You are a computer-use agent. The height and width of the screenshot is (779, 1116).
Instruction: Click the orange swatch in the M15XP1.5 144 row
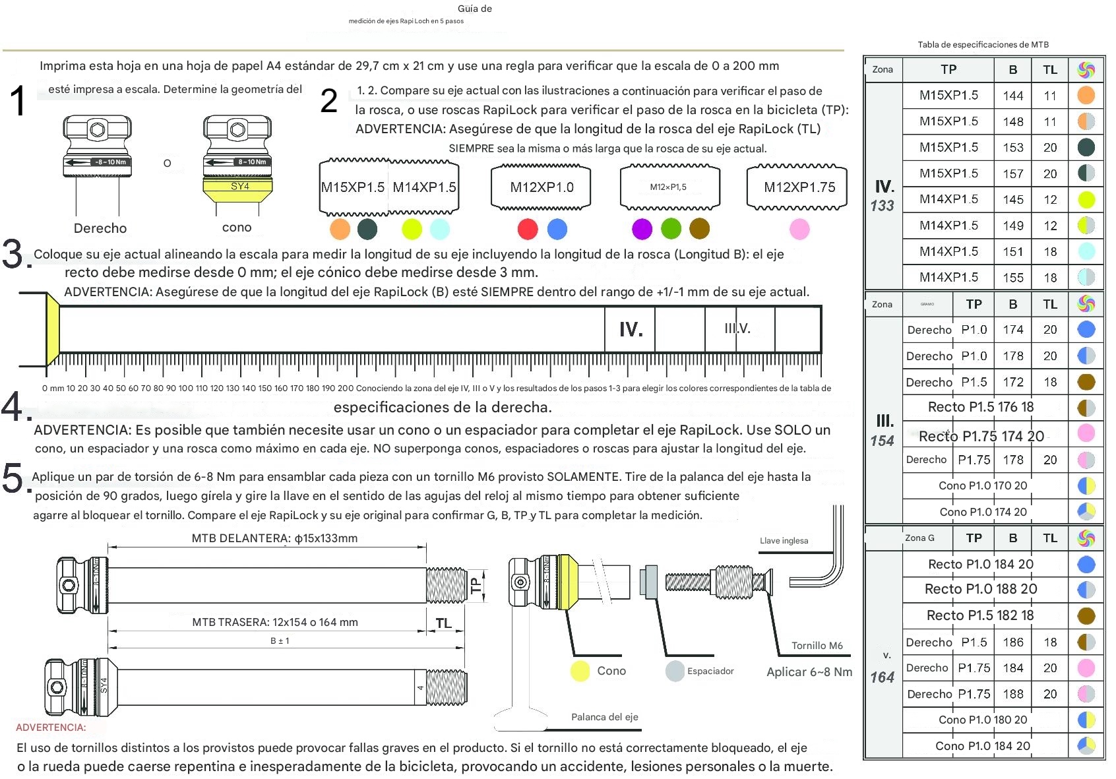(1086, 95)
